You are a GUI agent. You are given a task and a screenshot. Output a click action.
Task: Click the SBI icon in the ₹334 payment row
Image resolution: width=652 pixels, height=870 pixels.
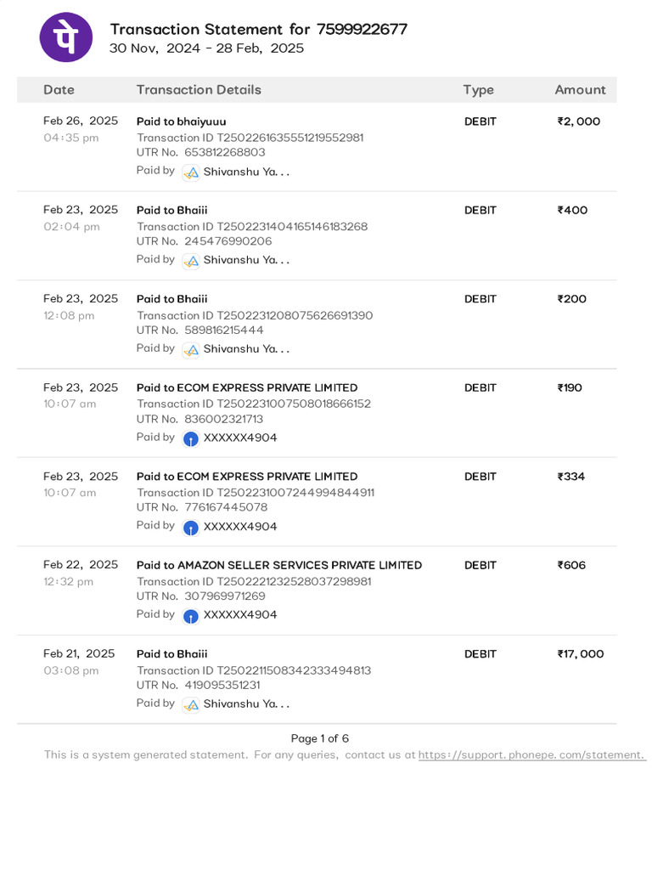(191, 528)
